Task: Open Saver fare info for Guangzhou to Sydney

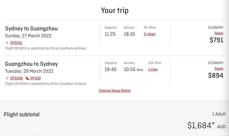Action: [x=219, y=69]
